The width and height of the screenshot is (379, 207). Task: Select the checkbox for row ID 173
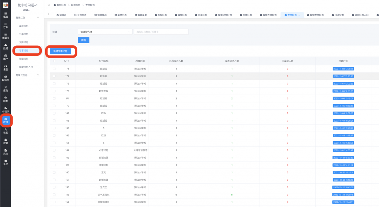pos(54,84)
